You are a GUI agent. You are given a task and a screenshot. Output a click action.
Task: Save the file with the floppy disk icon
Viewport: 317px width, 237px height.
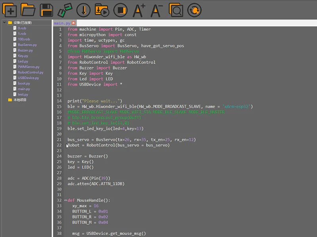click(46, 9)
